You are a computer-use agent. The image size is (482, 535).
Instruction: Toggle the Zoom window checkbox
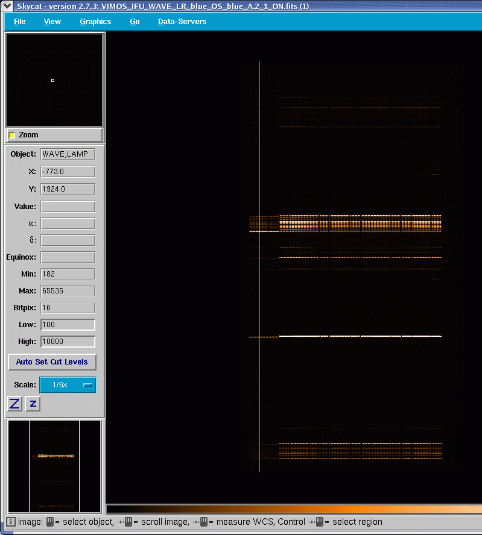tap(12, 135)
